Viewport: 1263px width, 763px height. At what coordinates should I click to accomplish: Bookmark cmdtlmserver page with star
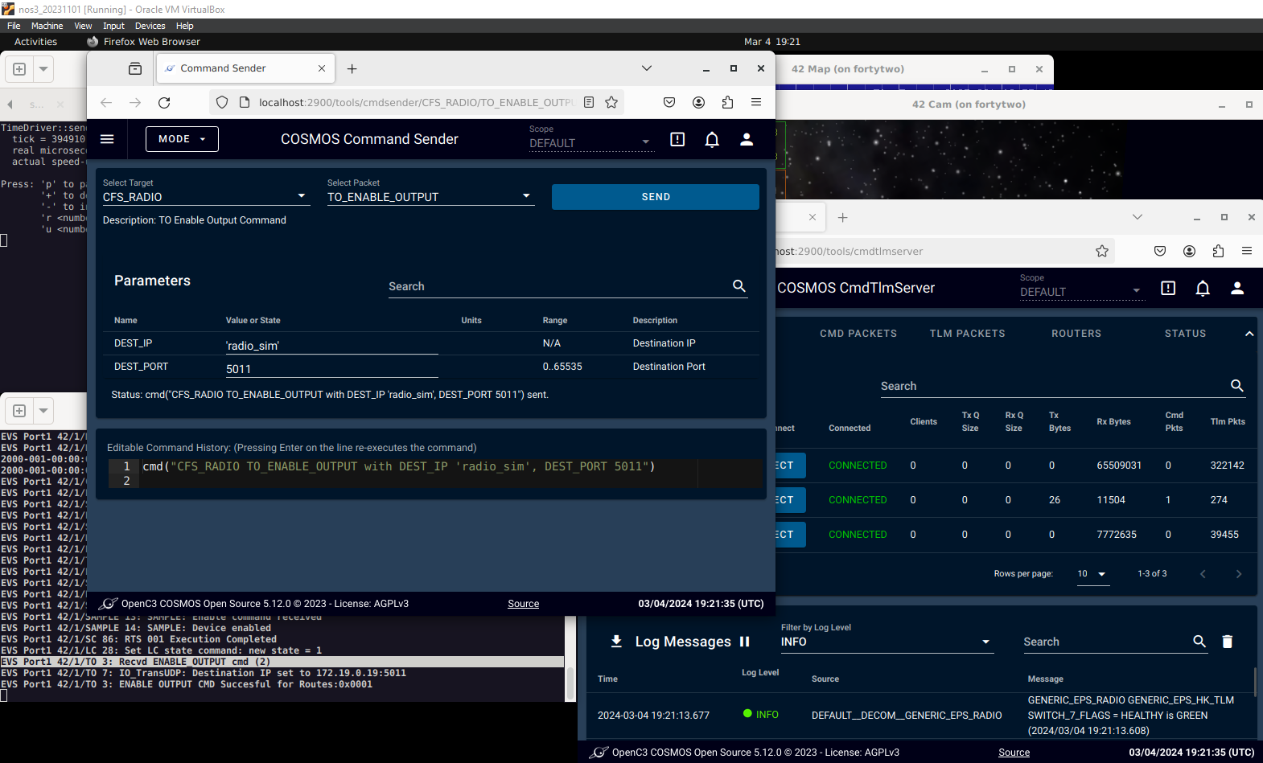point(1102,251)
